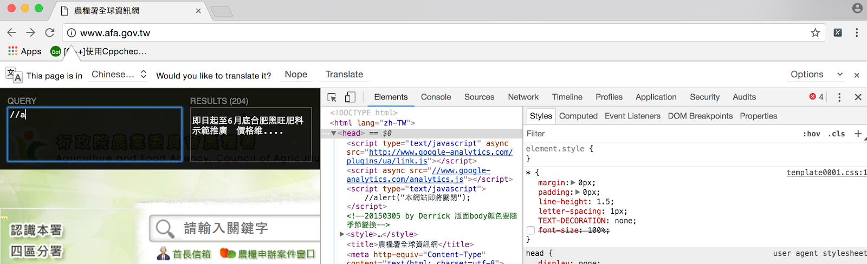
Task: Select the DOM Breakpoints sidebar tab
Action: click(700, 116)
